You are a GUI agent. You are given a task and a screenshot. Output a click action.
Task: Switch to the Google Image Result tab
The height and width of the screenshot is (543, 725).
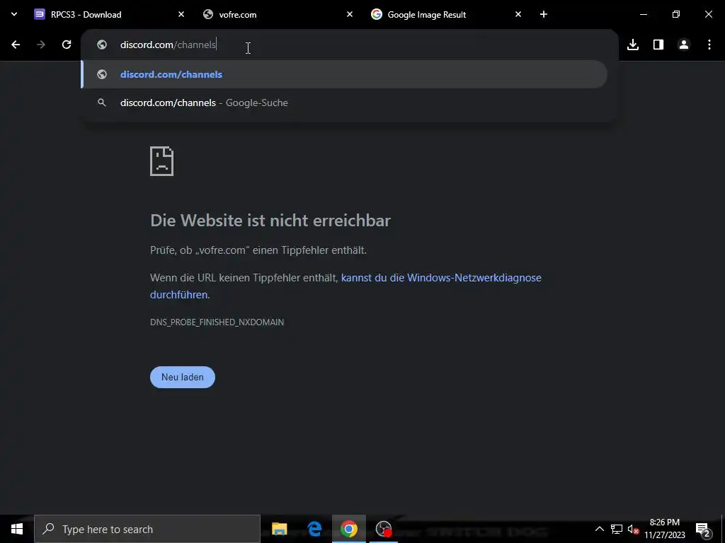tap(446, 14)
